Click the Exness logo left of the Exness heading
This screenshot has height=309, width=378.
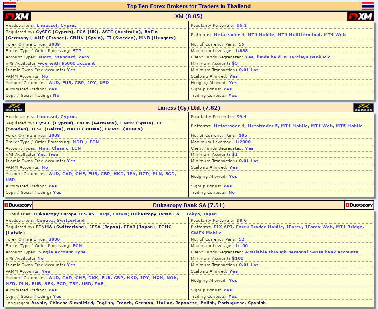tap(14, 108)
